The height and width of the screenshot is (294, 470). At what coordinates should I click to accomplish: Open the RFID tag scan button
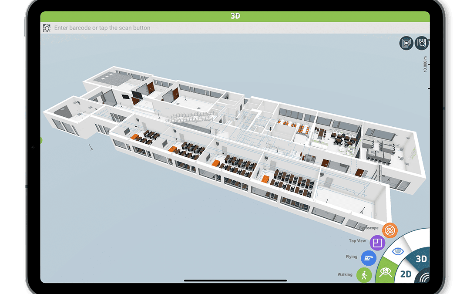click(x=406, y=43)
